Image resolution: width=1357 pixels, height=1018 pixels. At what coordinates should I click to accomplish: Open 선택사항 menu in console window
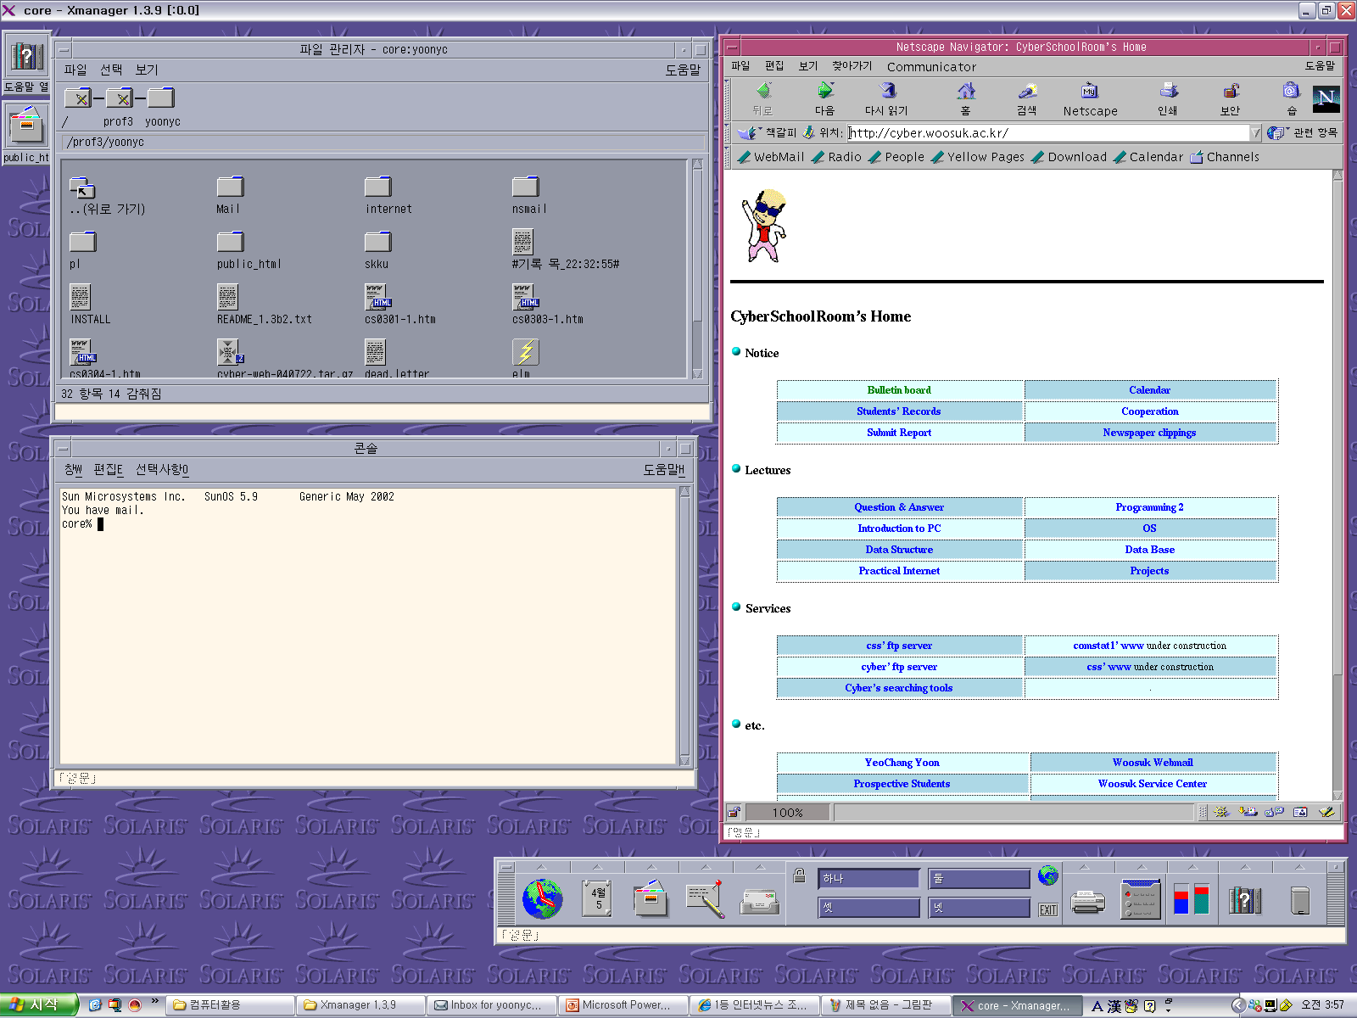tap(162, 469)
